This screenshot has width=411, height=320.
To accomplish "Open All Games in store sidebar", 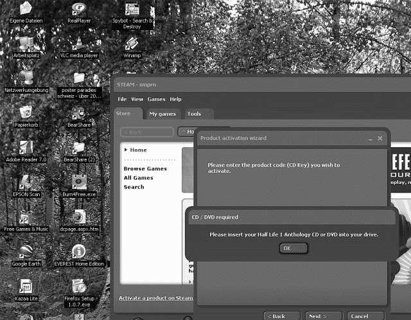I will coord(139,178).
